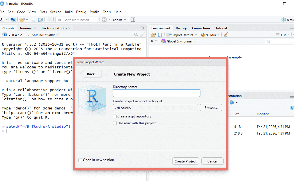Click the RStudio project icon top right
Viewport: 294px width, 181px height.
coord(283,20)
